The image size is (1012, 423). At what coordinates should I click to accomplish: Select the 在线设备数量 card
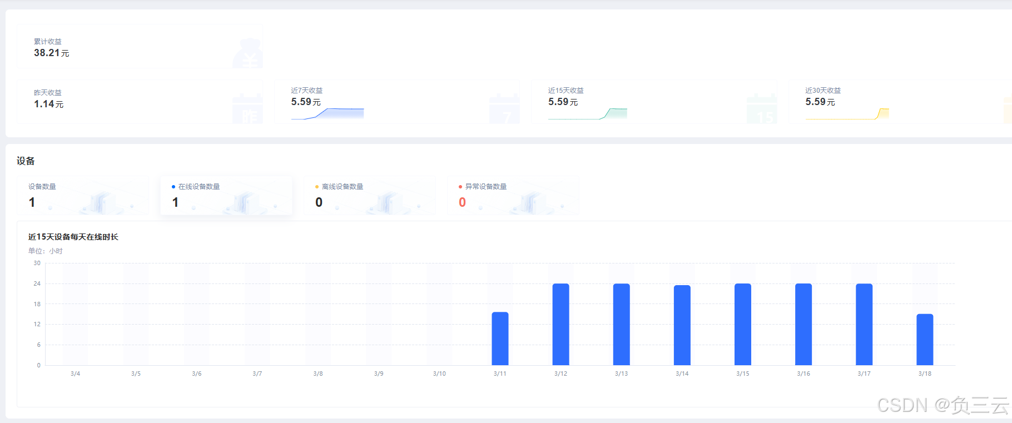pyautogui.click(x=226, y=196)
